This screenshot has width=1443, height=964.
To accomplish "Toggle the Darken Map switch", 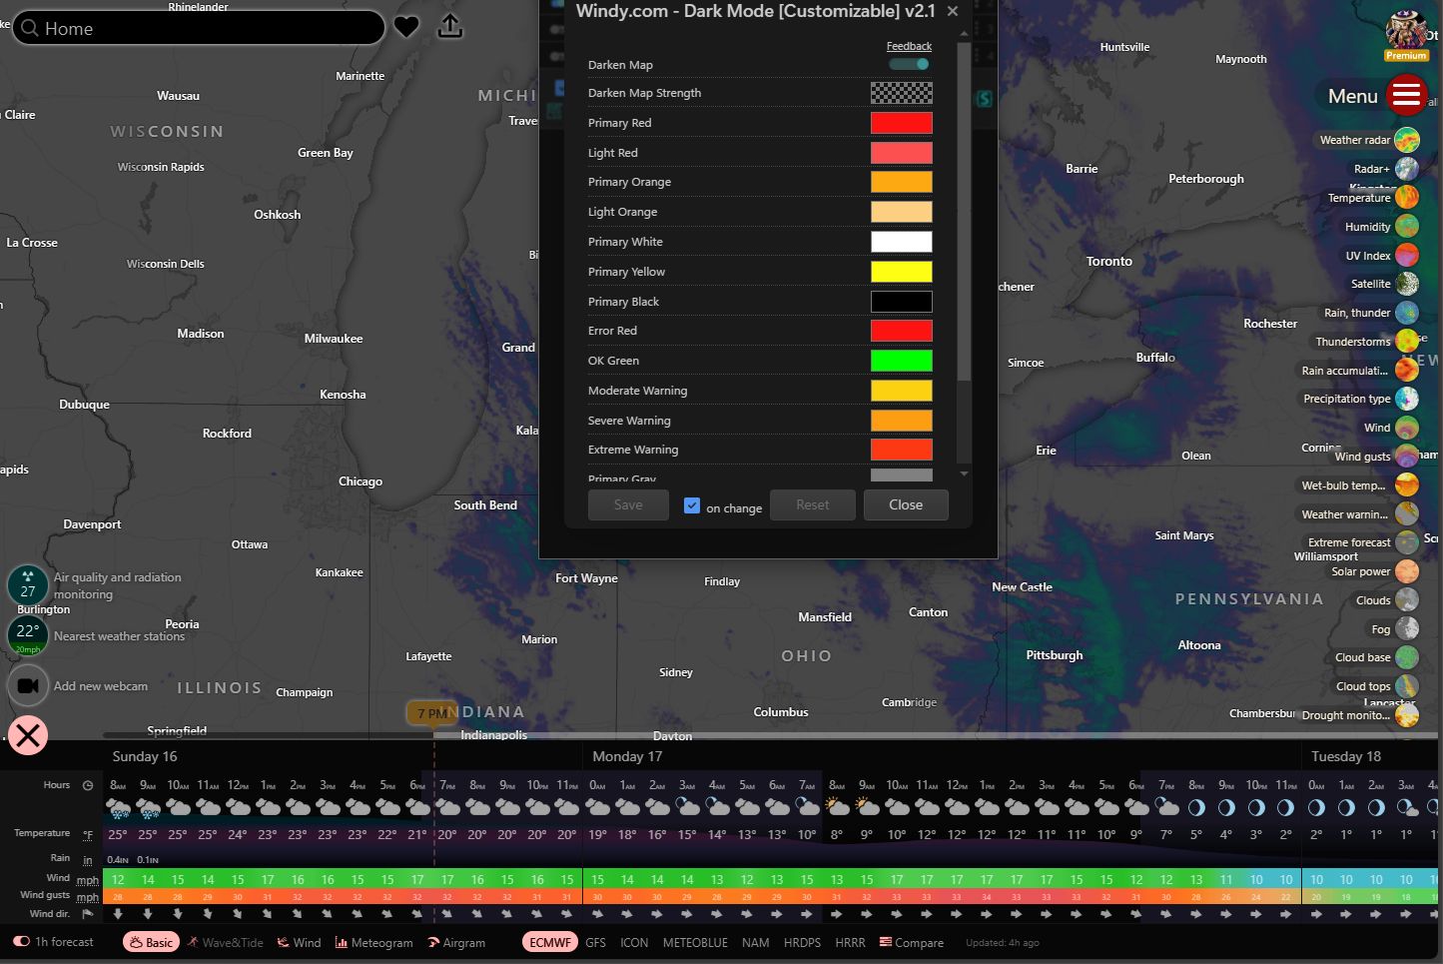I will [910, 64].
